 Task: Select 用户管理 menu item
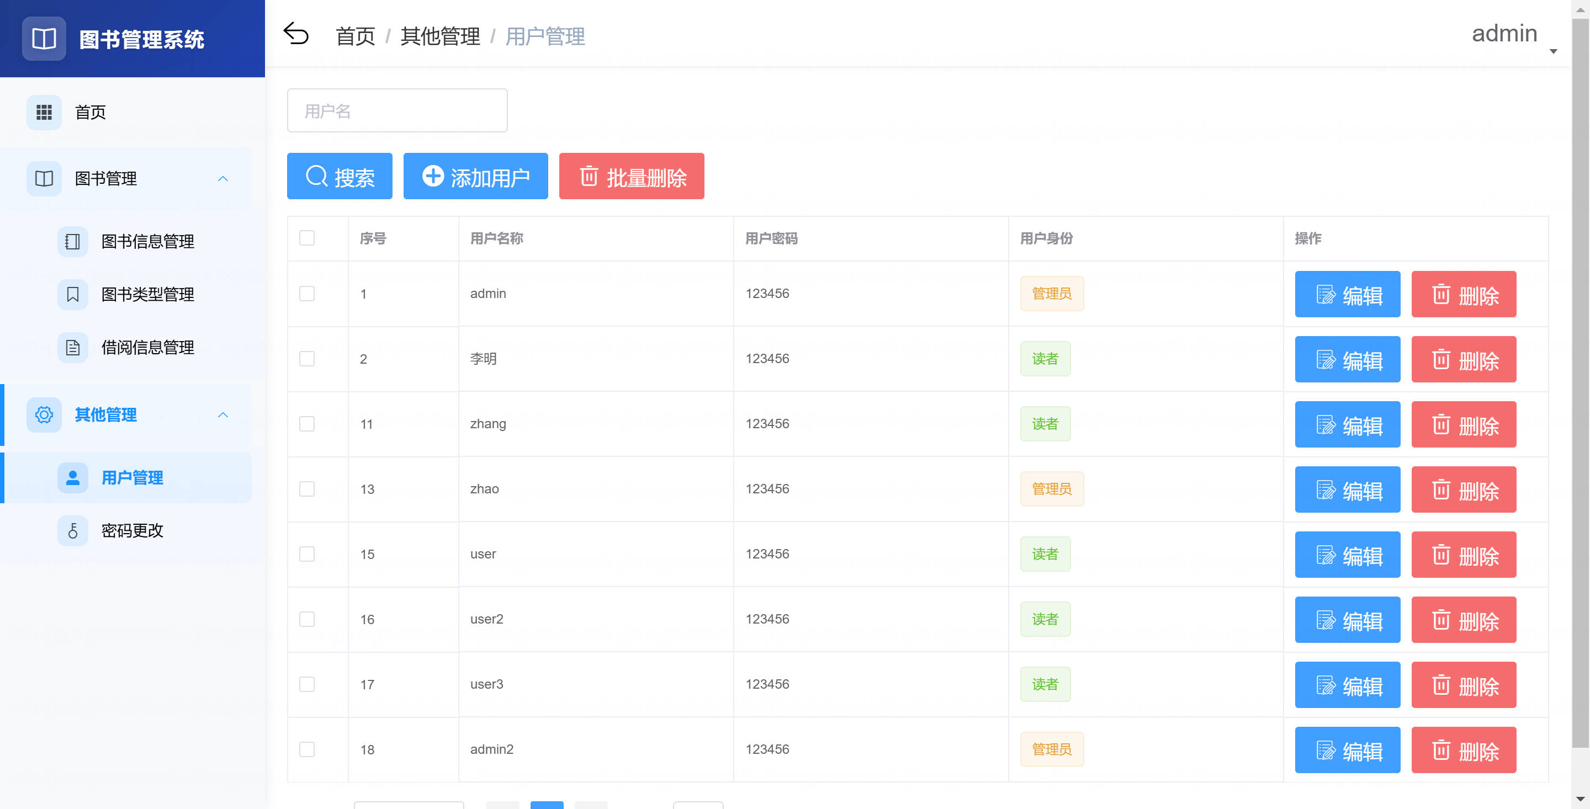click(x=126, y=478)
